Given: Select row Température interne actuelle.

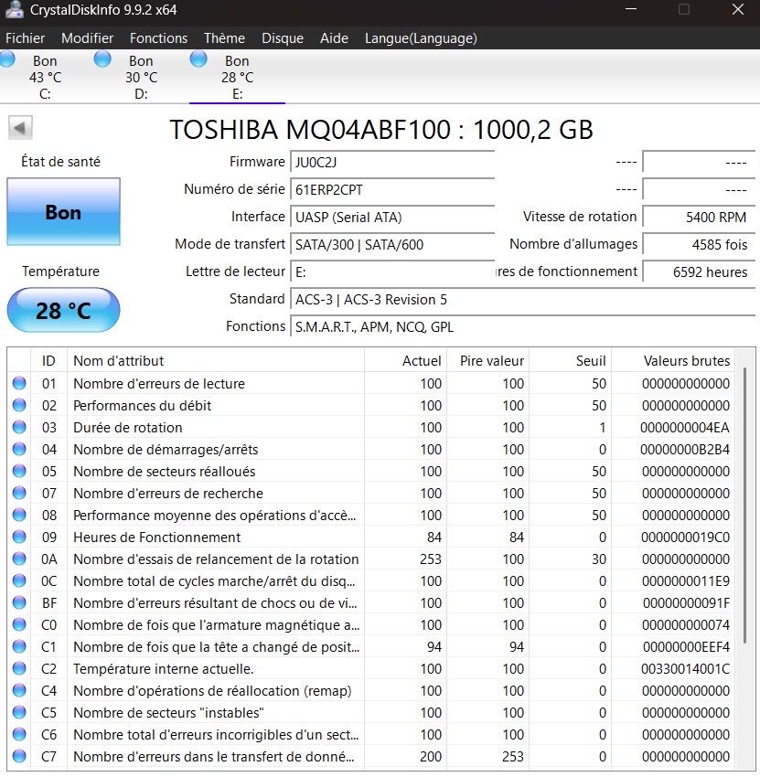Looking at the screenshot, I should pyautogui.click(x=371, y=668).
